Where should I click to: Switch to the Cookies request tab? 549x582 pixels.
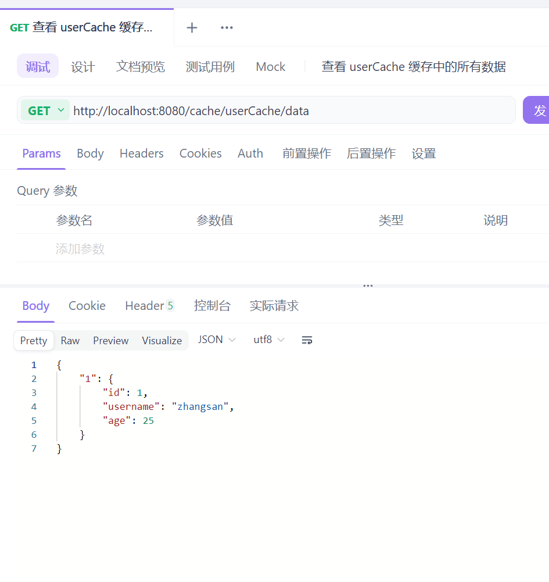tap(200, 153)
